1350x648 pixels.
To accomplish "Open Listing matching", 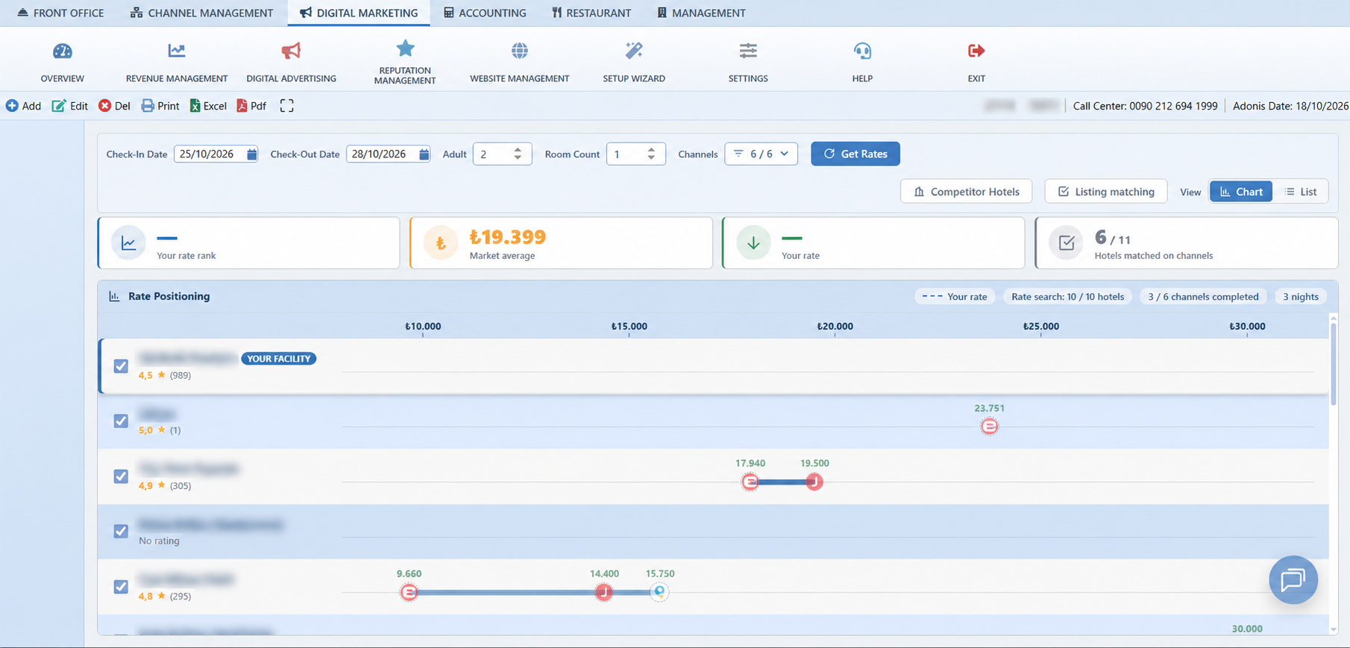I will coord(1106,192).
